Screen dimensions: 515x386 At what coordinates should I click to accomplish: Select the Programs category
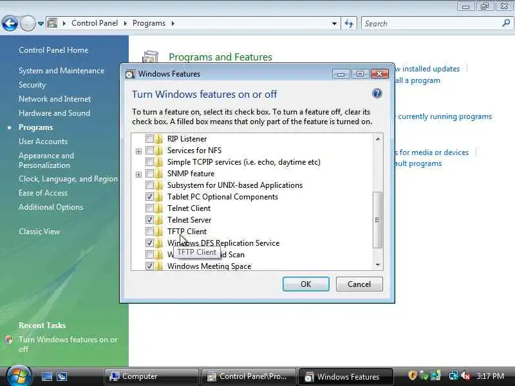pyautogui.click(x=36, y=127)
